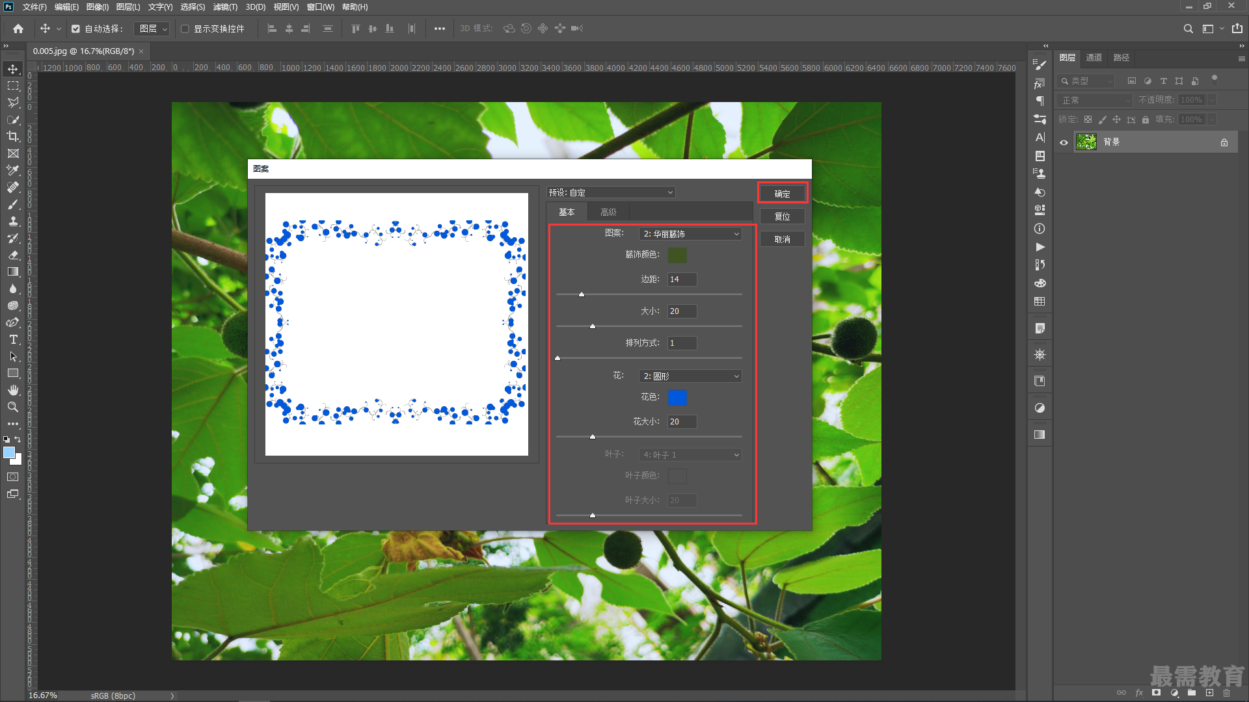Open the search icon at top right
Image resolution: width=1249 pixels, height=702 pixels.
click(x=1188, y=29)
